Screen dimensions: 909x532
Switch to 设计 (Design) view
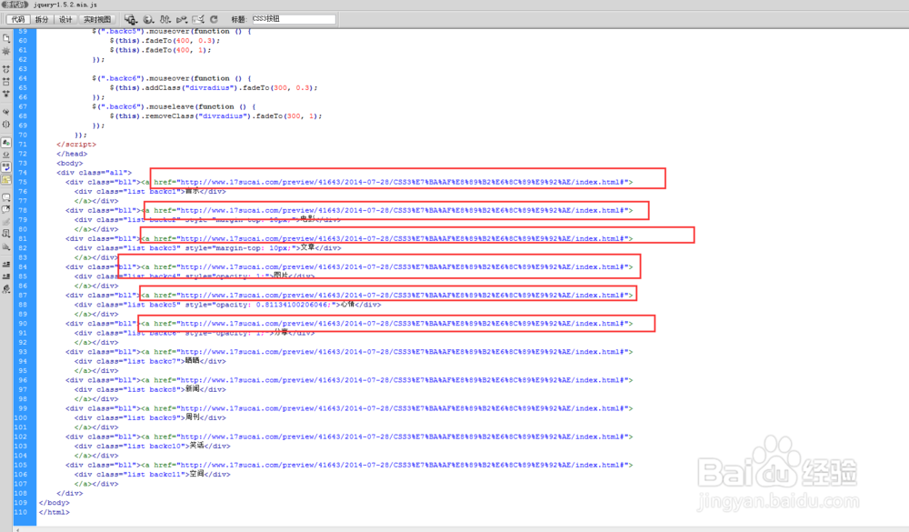65,19
